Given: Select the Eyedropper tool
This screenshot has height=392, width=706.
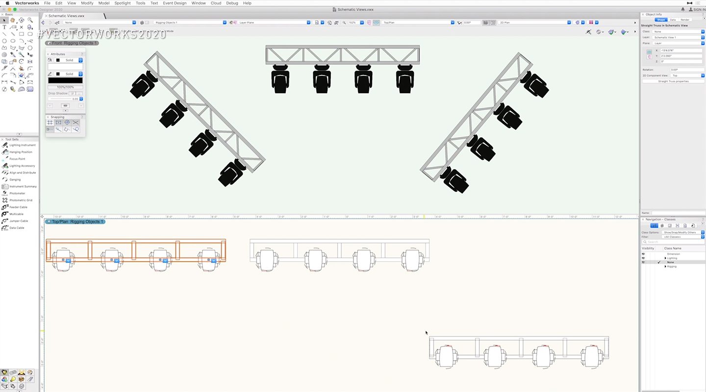Looking at the screenshot, I should (13, 54).
